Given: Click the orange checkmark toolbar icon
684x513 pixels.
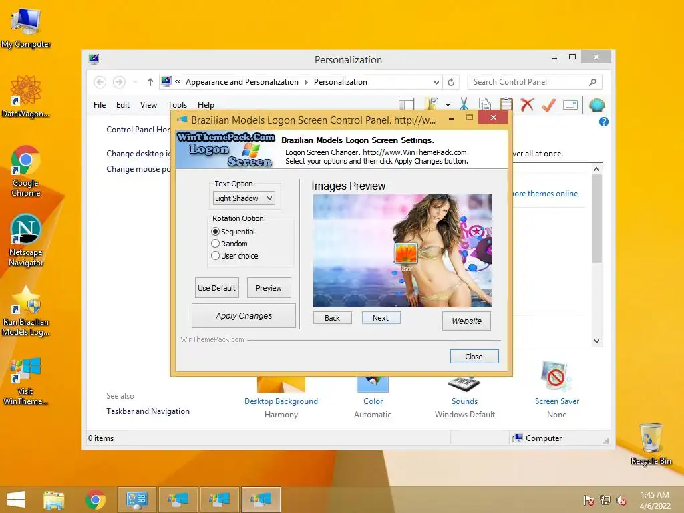Looking at the screenshot, I should point(549,104).
